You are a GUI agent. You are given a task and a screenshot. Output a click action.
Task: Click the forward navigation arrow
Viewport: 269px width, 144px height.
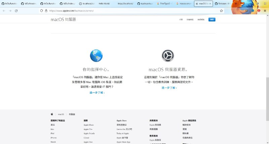point(10,11)
